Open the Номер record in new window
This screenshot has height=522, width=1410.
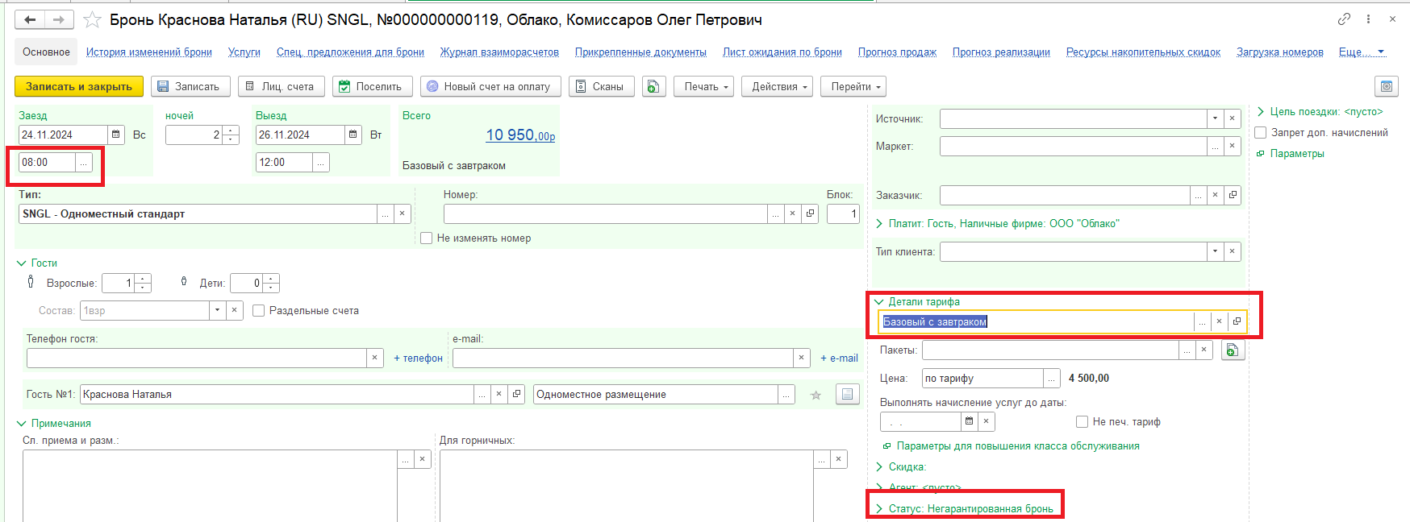(x=811, y=213)
